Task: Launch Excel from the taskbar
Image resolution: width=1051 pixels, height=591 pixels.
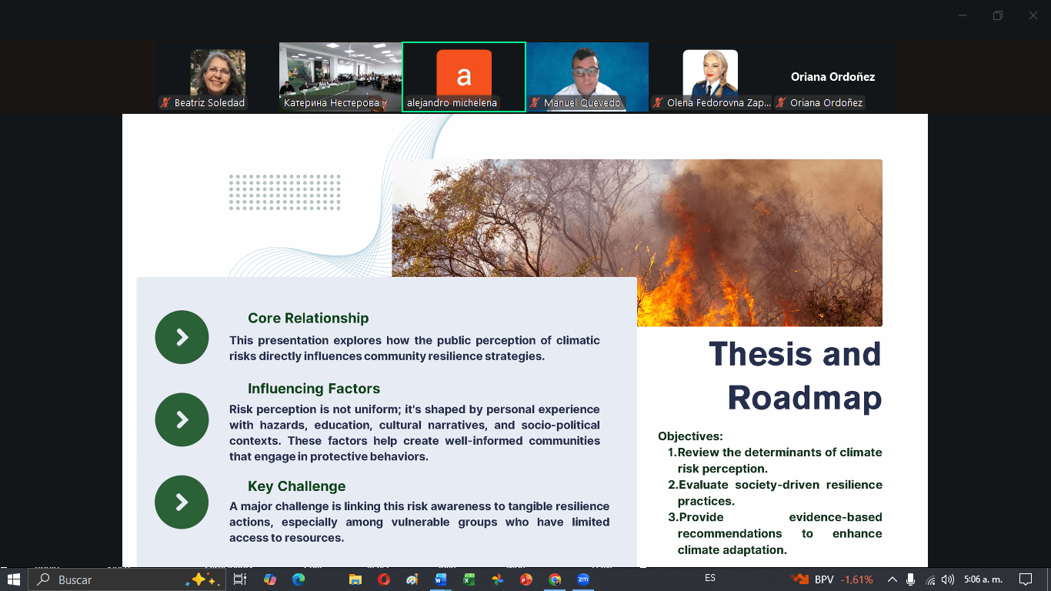Action: [x=469, y=579]
